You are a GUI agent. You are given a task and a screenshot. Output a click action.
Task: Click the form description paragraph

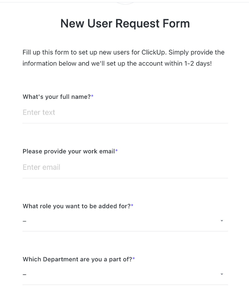[123, 58]
